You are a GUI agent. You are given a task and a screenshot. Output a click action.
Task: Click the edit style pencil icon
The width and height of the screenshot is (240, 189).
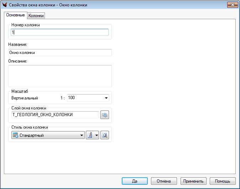90,135
